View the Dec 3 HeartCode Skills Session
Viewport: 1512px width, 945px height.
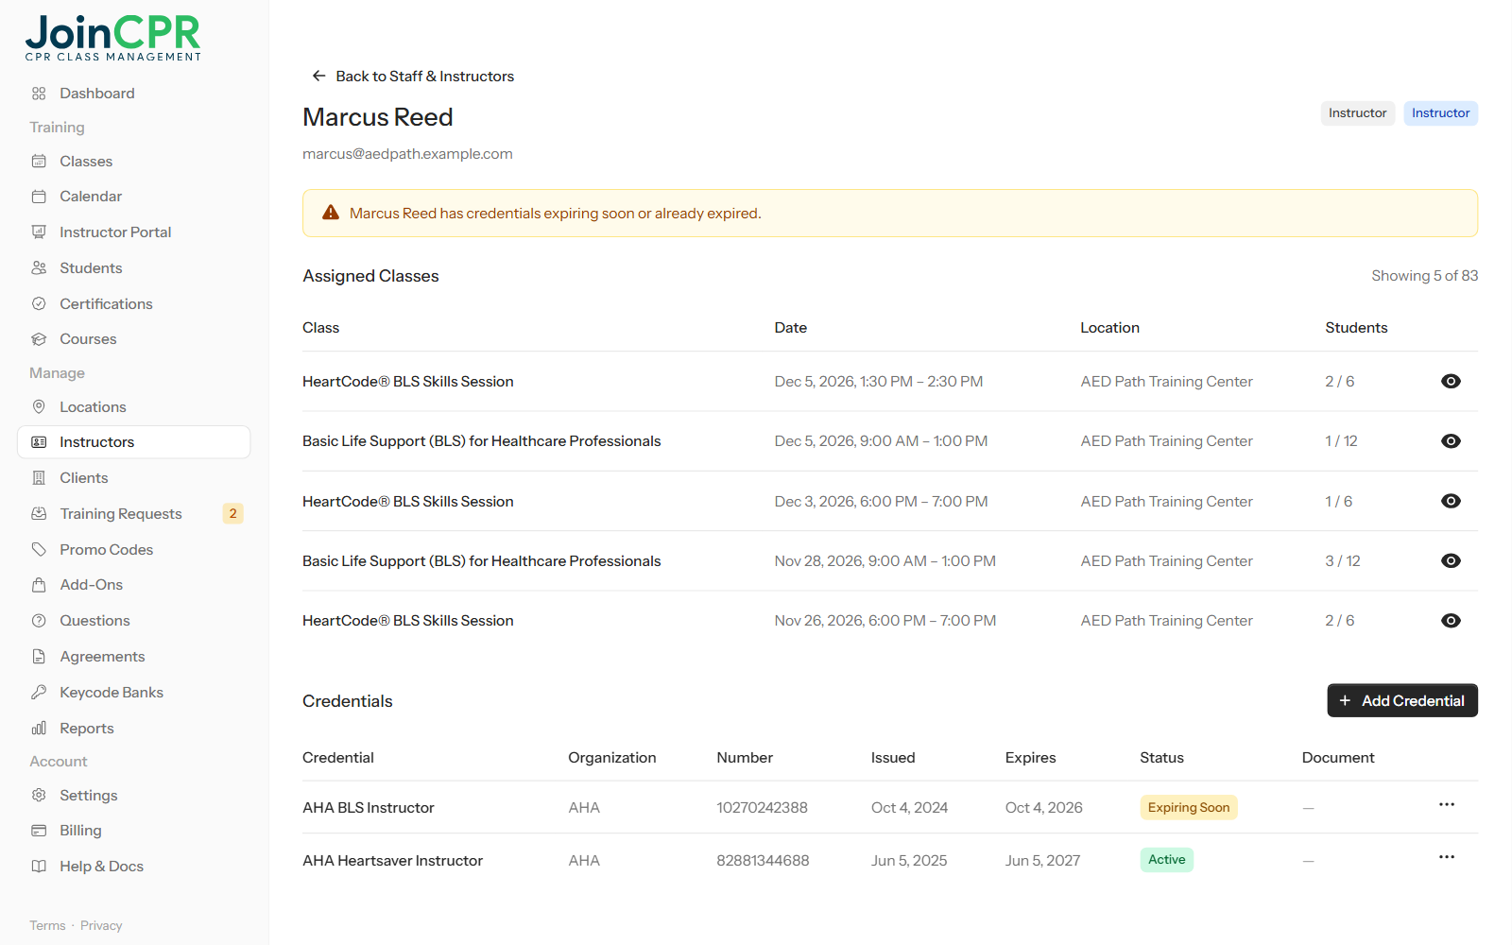(1451, 502)
